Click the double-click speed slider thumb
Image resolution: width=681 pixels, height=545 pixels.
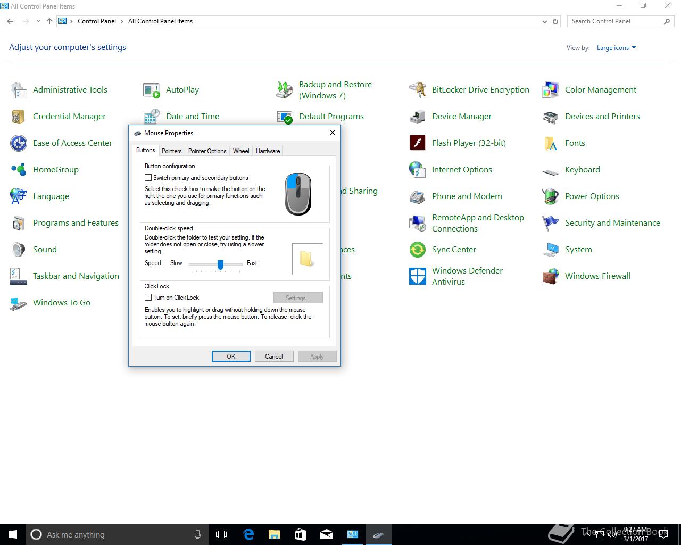[x=220, y=265]
